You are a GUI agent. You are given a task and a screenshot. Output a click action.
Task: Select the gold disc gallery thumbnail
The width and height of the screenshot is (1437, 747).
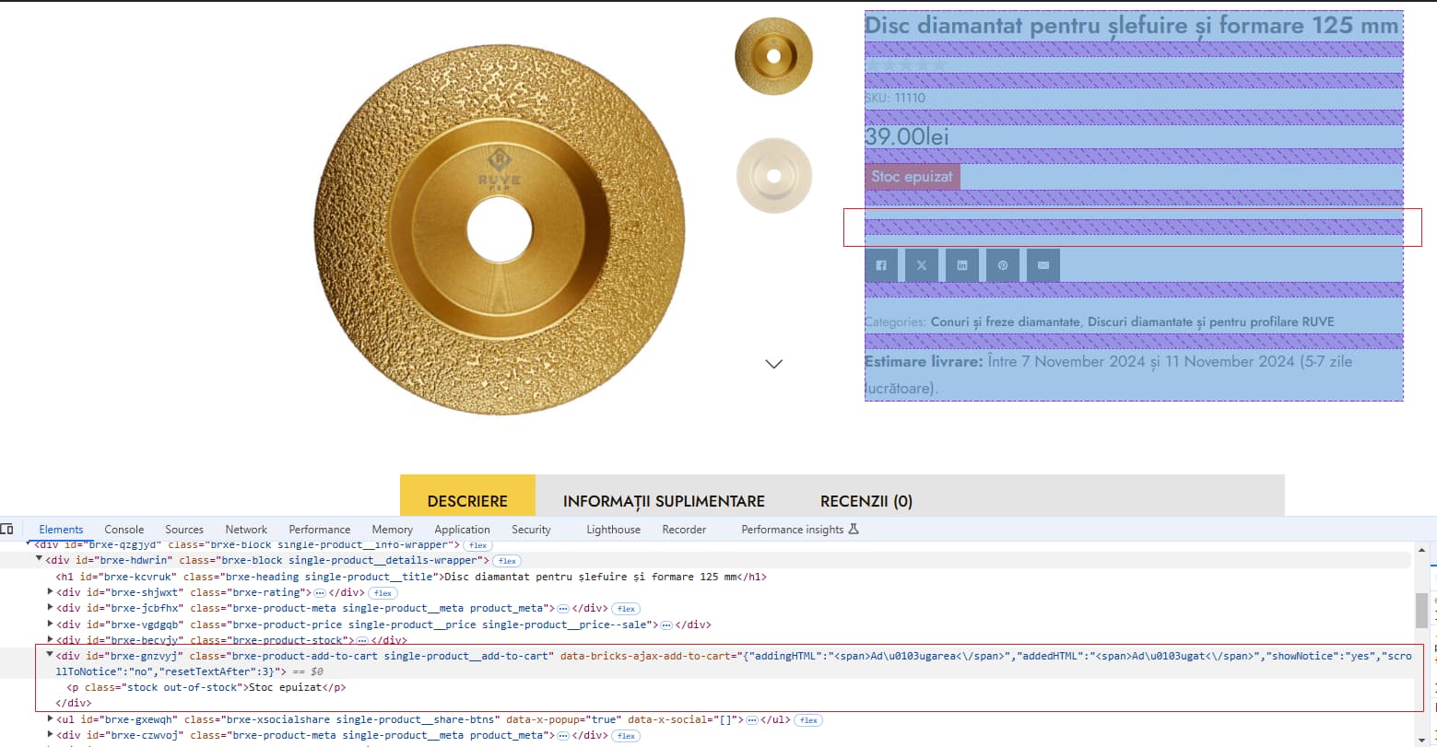coord(773,56)
